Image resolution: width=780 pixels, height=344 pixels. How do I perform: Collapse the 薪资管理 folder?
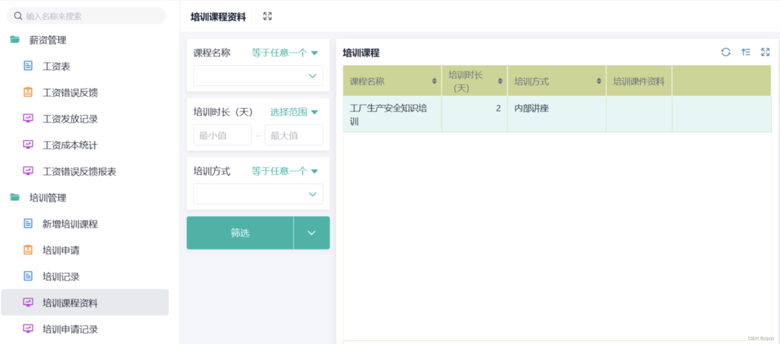[x=47, y=40]
